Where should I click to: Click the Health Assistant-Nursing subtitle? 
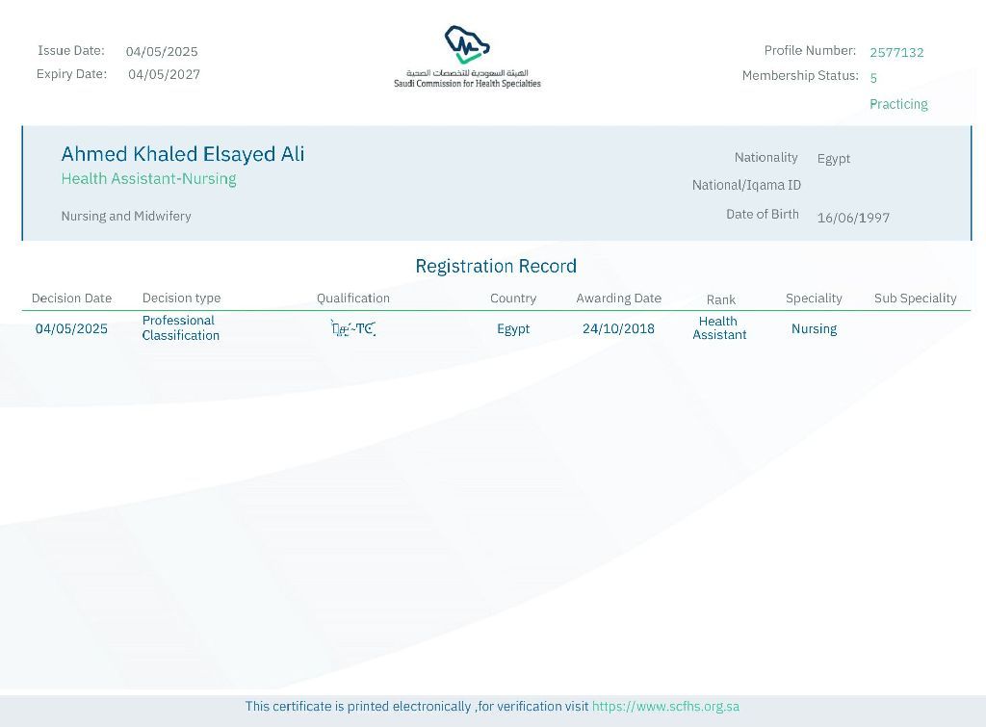pyautogui.click(x=148, y=179)
